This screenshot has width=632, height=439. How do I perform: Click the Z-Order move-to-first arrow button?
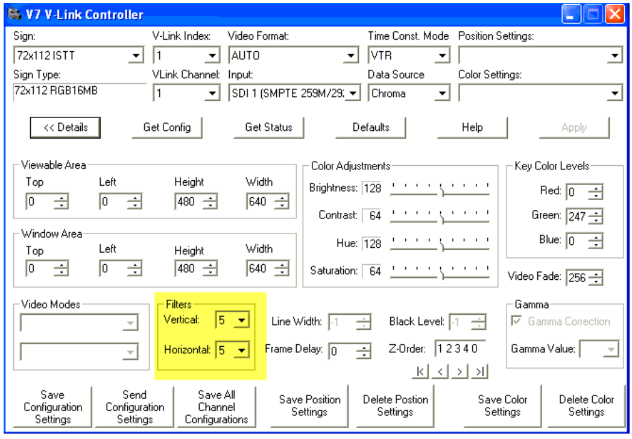click(x=421, y=371)
